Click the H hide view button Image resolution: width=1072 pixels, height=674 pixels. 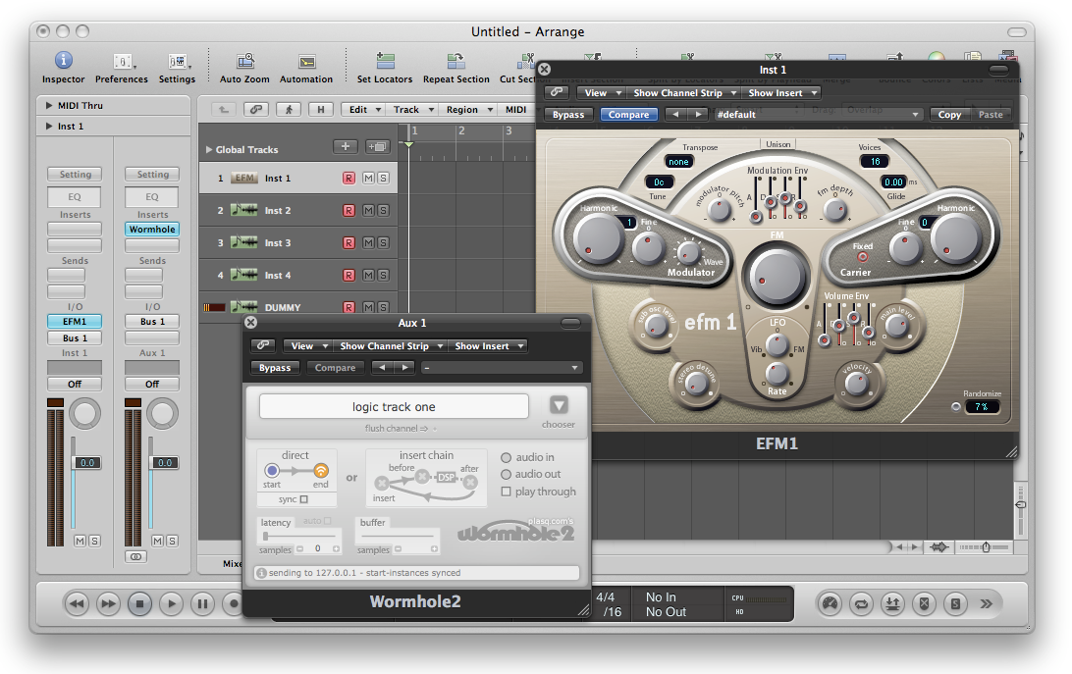[321, 109]
